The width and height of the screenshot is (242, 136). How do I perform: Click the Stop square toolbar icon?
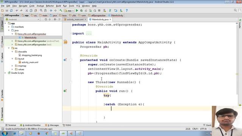(x=99, y=11)
